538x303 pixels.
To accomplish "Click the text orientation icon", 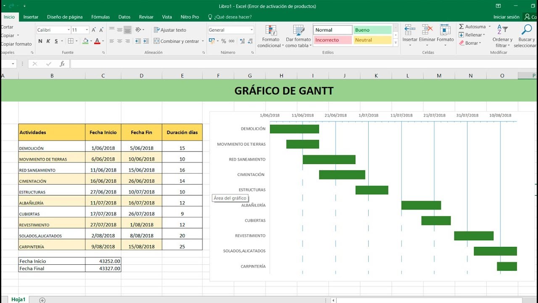I will 139,30.
